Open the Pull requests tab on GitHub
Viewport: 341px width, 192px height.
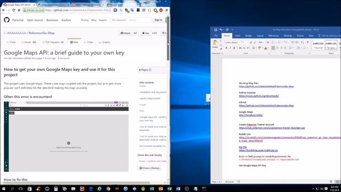53,42
